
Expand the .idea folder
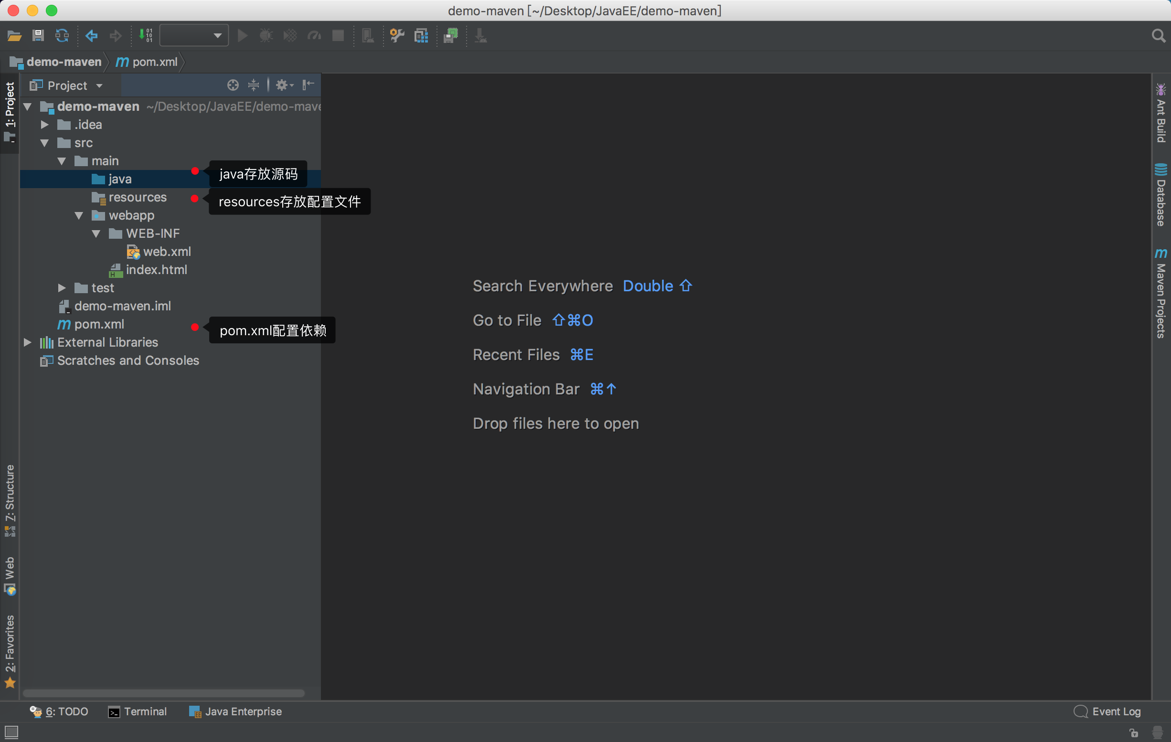click(x=45, y=125)
